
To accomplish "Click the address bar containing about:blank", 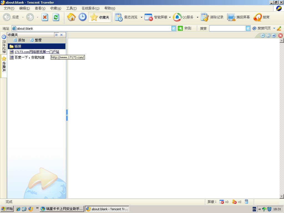I will coord(92,29).
